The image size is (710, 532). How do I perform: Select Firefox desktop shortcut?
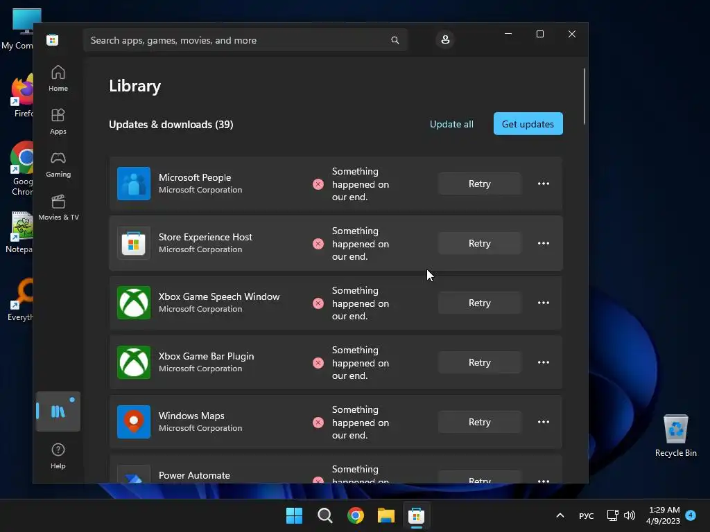point(23,96)
